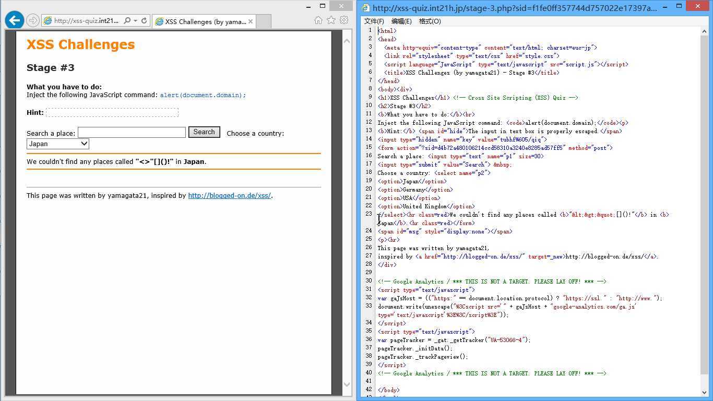
Task: Click the link stylesheet style.css source line
Action: (472, 56)
